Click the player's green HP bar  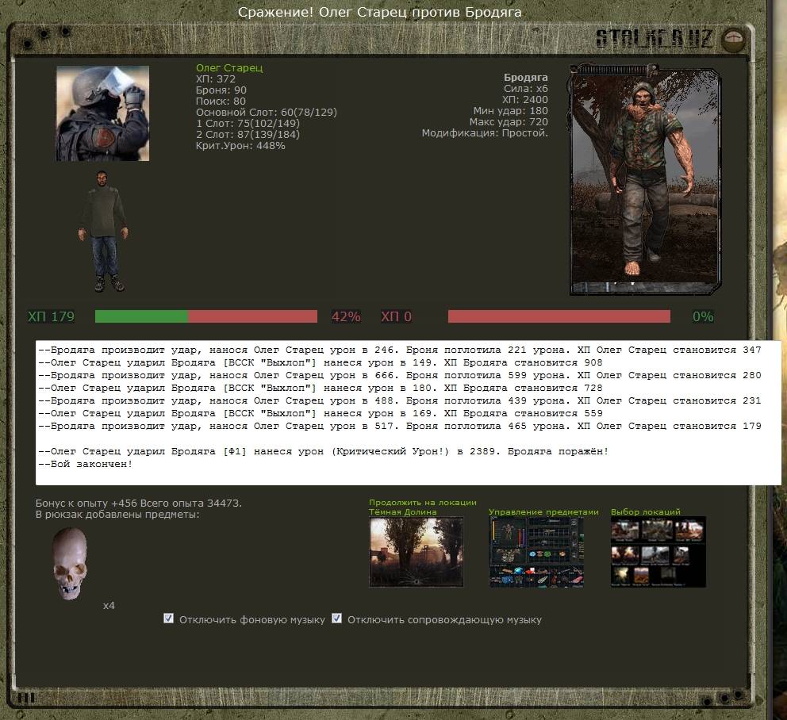click(141, 316)
